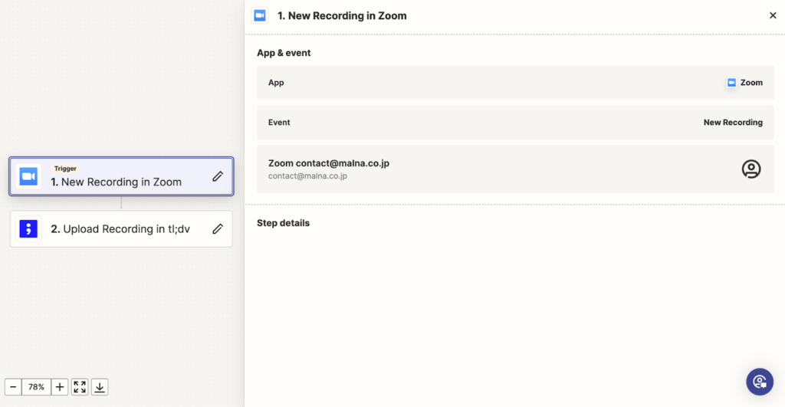Select the 2. Upload Recording in tl;dv card
The image size is (785, 407).
121,228
